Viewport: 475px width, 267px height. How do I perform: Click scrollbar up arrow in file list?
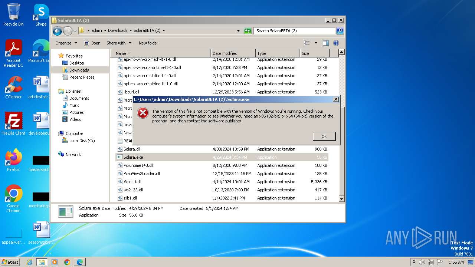tap(341, 52)
